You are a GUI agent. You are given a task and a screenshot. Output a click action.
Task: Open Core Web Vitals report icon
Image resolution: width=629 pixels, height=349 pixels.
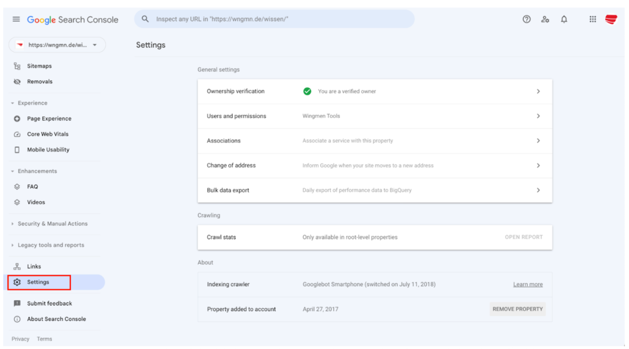pos(16,134)
